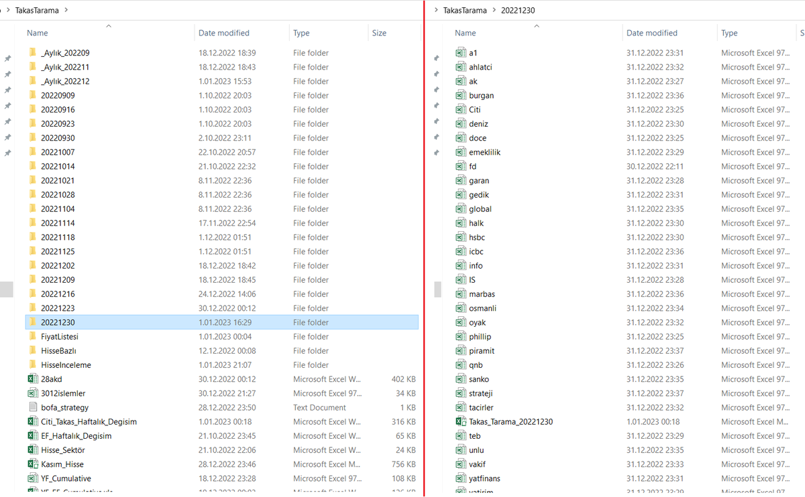This screenshot has width=805, height=497.
Task: Select the 20221223 folder row
Action: click(x=221, y=308)
